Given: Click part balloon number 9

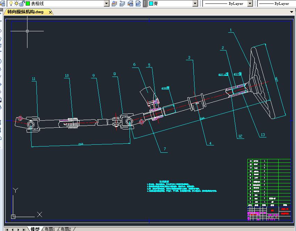Looking at the screenshot, I should [x=93, y=75].
